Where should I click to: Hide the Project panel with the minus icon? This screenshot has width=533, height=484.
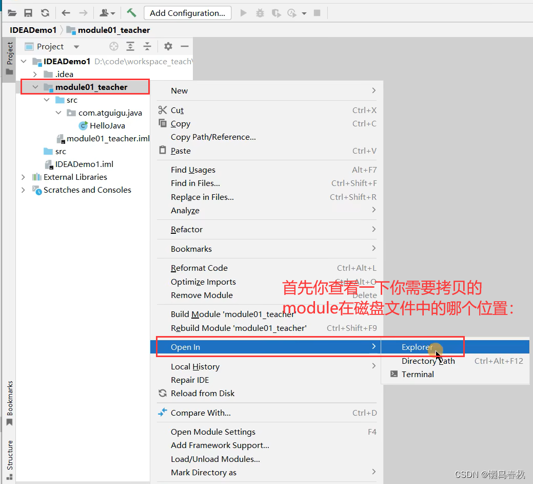pyautogui.click(x=184, y=46)
